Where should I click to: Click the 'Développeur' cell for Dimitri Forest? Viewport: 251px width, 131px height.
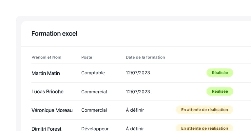[x=95, y=129]
